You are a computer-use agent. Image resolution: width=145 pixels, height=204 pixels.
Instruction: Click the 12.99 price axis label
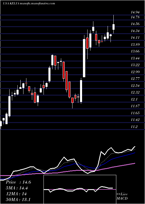tap(135, 72)
